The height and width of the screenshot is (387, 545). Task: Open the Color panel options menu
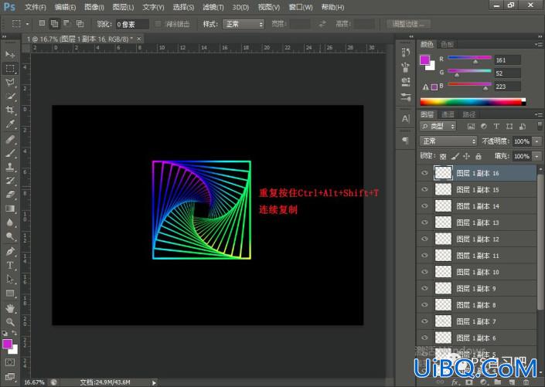[538, 44]
